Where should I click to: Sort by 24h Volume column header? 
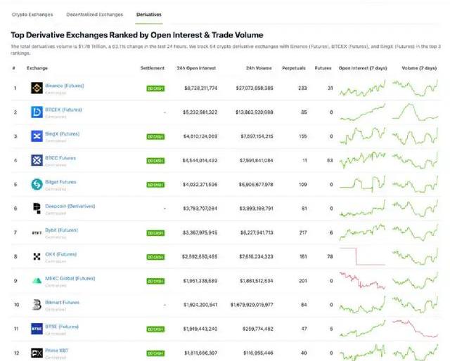(x=259, y=68)
